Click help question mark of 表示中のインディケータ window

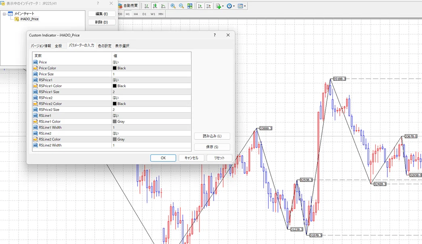point(98,4)
